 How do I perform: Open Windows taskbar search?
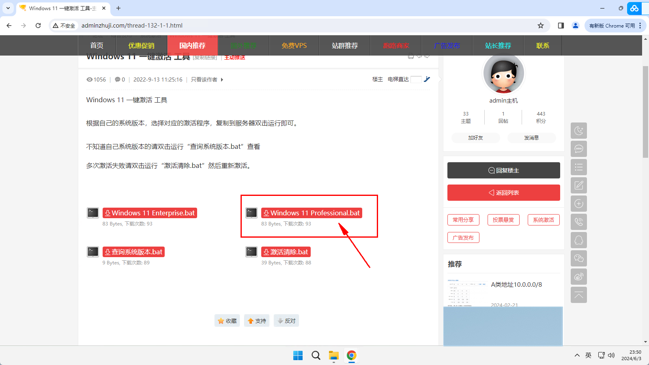tap(316, 356)
